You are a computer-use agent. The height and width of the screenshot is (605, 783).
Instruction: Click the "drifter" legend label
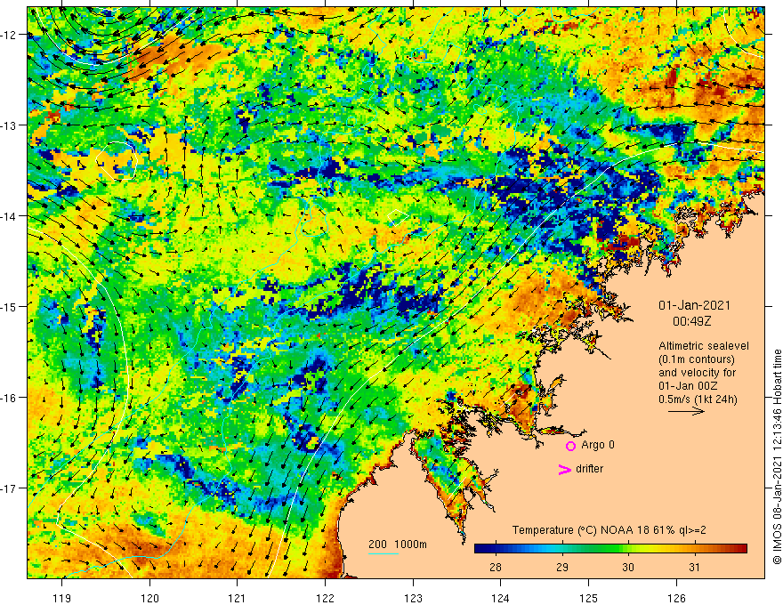[x=589, y=469]
